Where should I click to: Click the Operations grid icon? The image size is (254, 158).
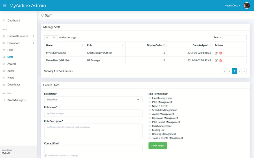tap(4, 43)
